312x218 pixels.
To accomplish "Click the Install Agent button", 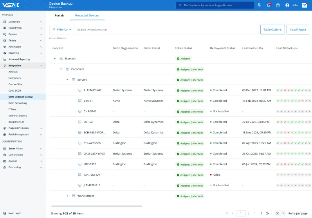I will pyautogui.click(x=298, y=29).
